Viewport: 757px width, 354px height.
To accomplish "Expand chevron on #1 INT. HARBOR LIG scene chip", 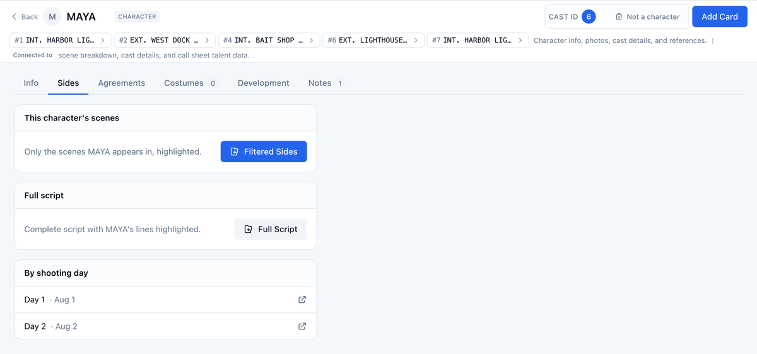I will 103,40.
